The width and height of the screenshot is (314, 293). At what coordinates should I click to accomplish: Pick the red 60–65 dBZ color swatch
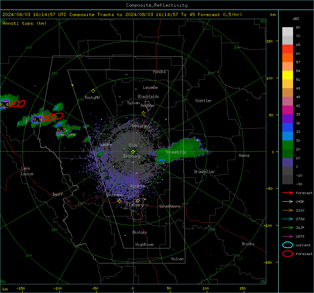coord(287,49)
